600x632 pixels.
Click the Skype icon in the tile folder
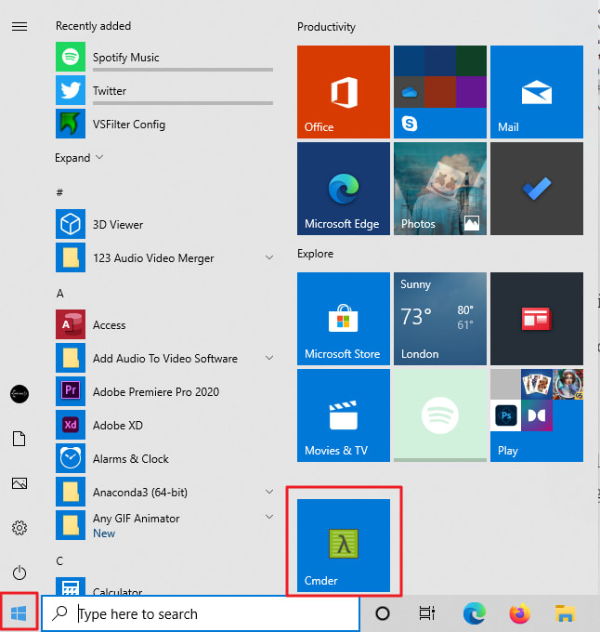coord(409,124)
